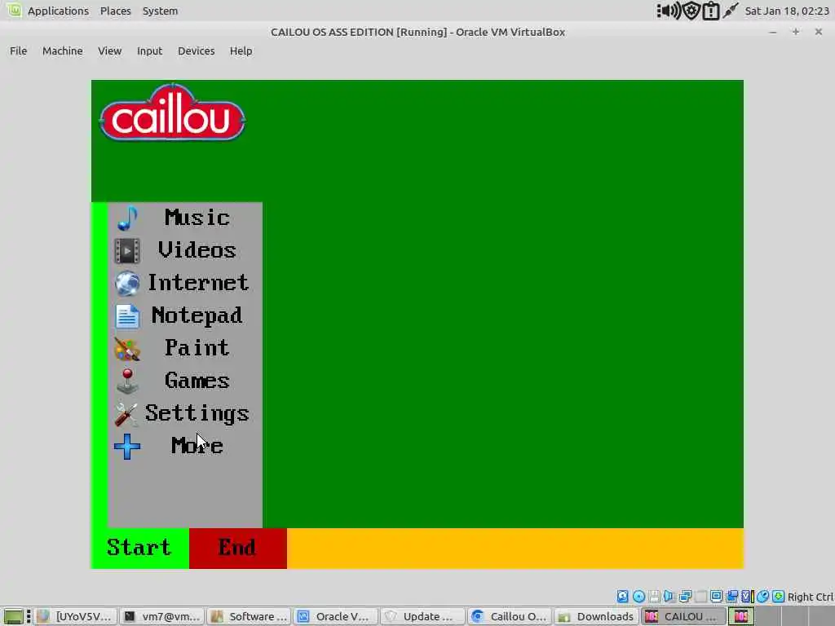Select the More menu entry text

click(197, 446)
